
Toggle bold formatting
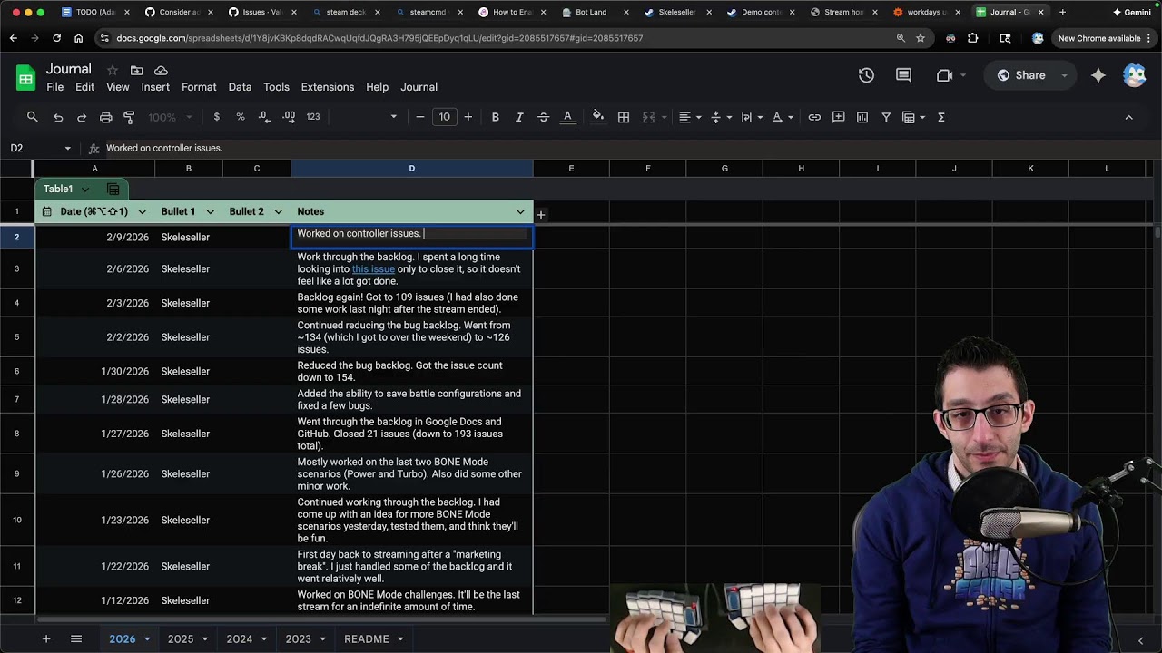(495, 117)
